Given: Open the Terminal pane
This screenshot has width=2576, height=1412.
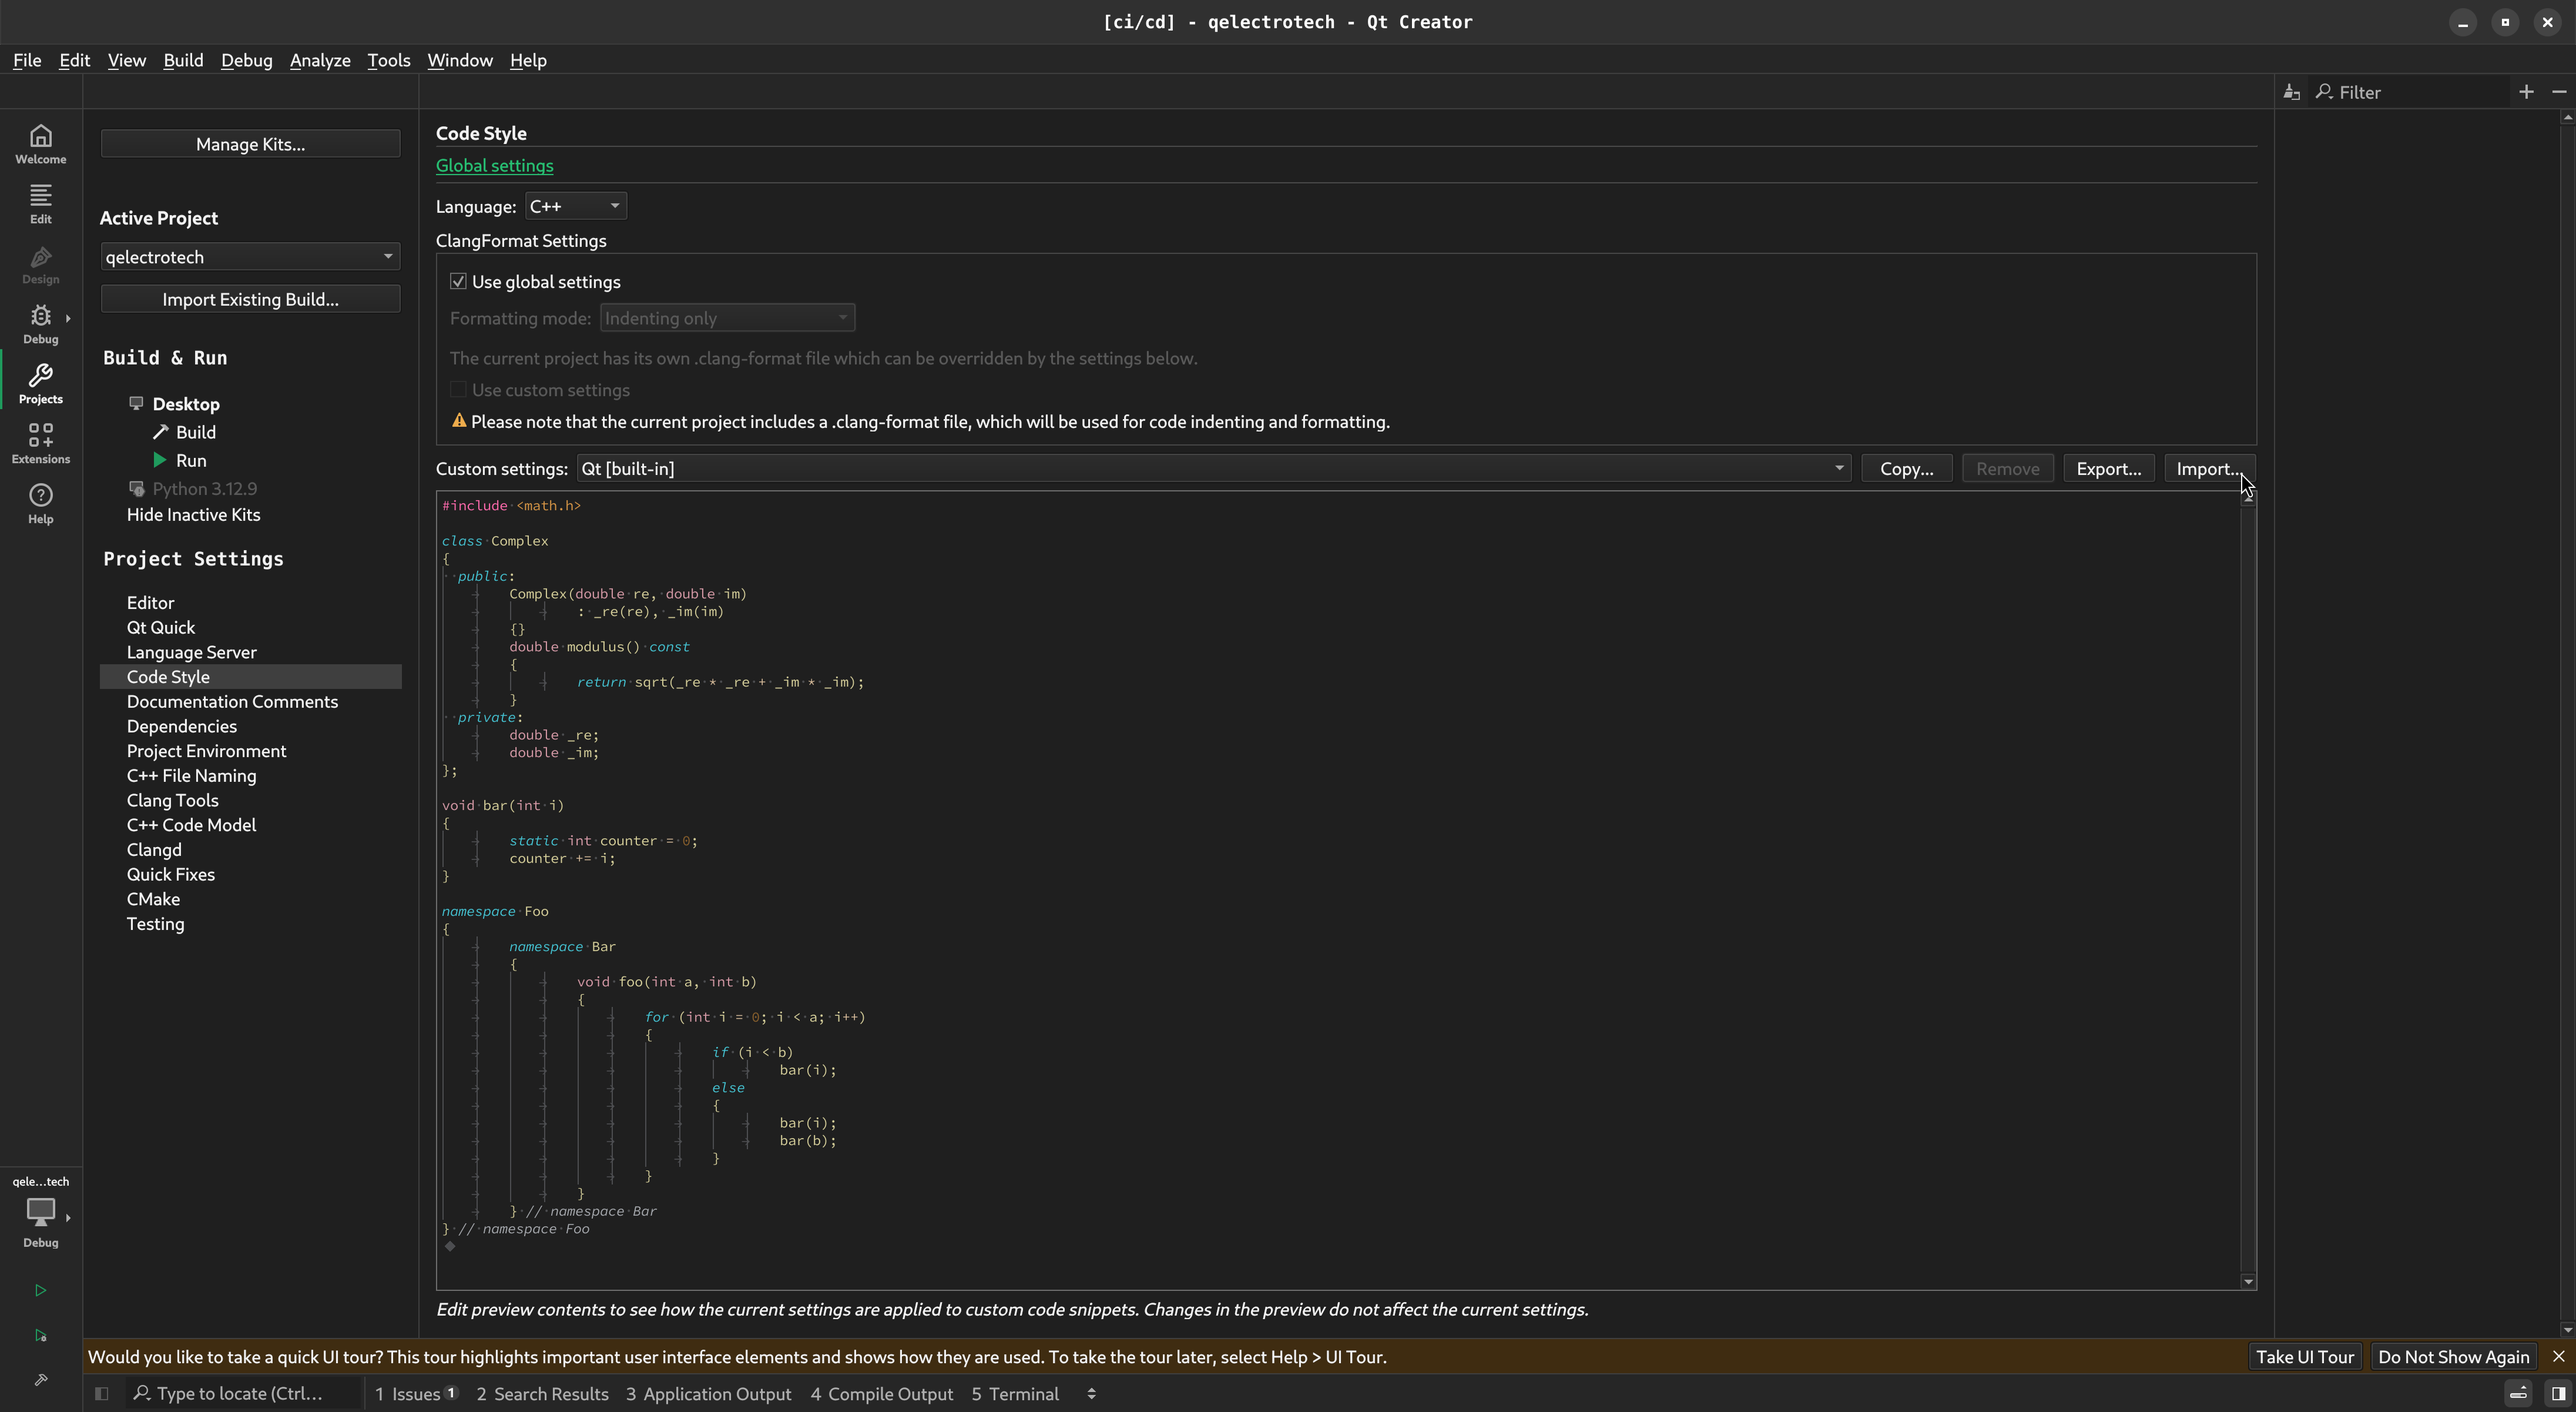Looking at the screenshot, I should click(x=1015, y=1394).
